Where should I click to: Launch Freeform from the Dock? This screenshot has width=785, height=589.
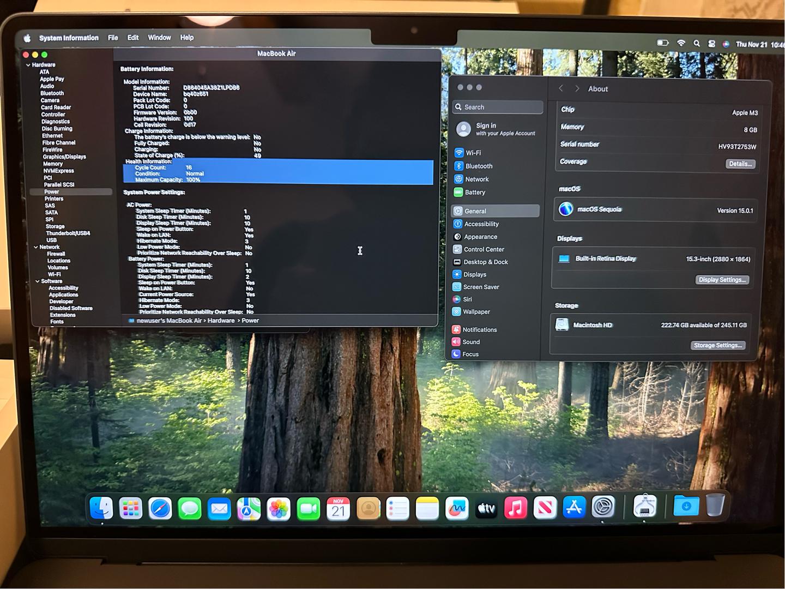click(457, 509)
